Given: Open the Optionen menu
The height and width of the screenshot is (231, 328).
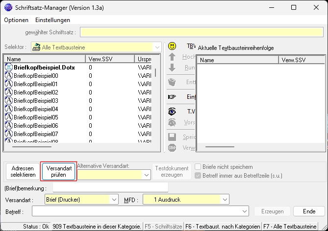Looking at the screenshot, I should tap(16, 20).
